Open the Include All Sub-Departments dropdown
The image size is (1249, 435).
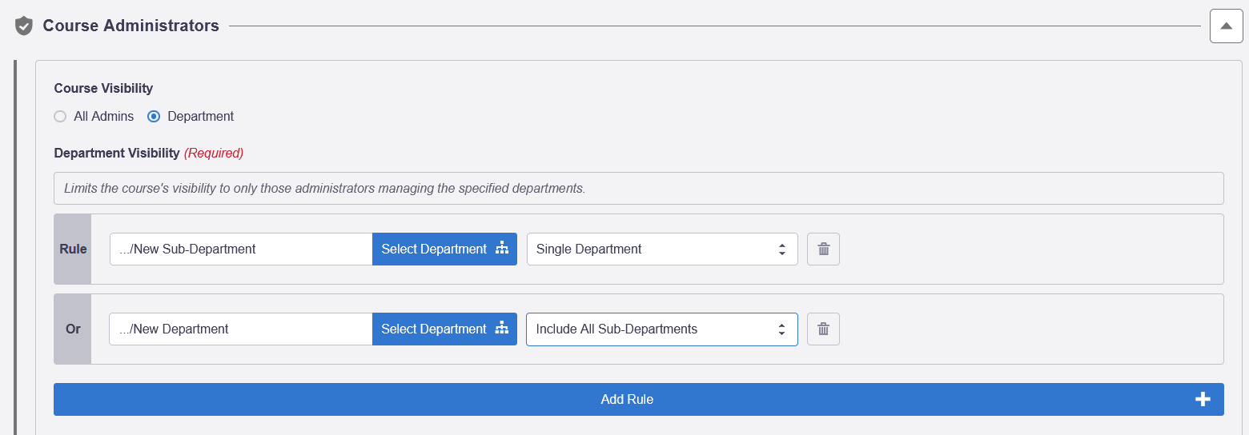click(662, 329)
